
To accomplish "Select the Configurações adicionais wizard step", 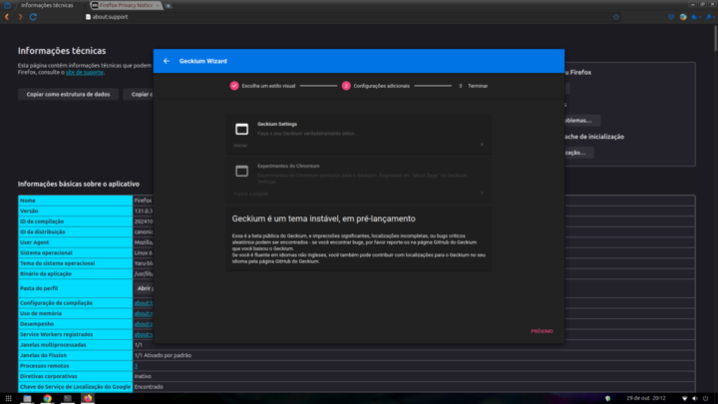I will pos(376,86).
